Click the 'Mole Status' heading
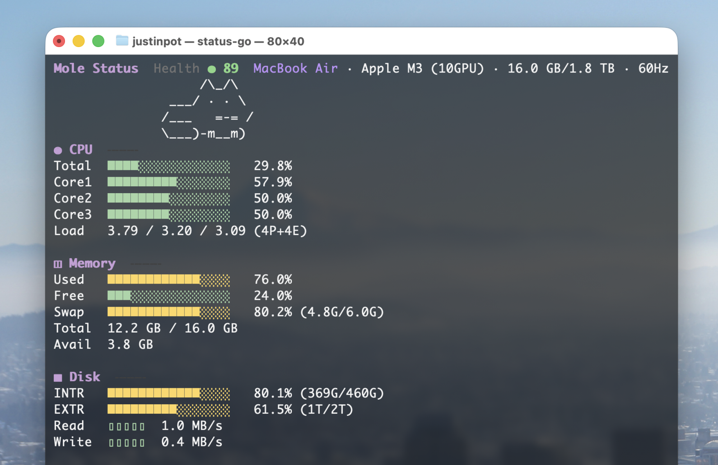 (x=96, y=68)
